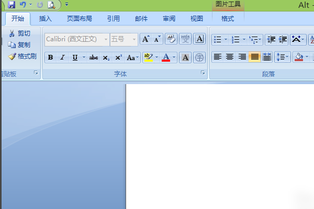Open the Aa change case menu
The image size is (314, 209).
pos(132,57)
